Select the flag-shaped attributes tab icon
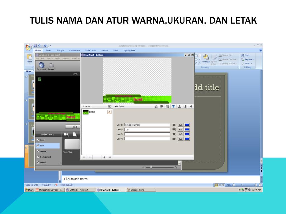This screenshot has height=214, width=286. (162, 106)
